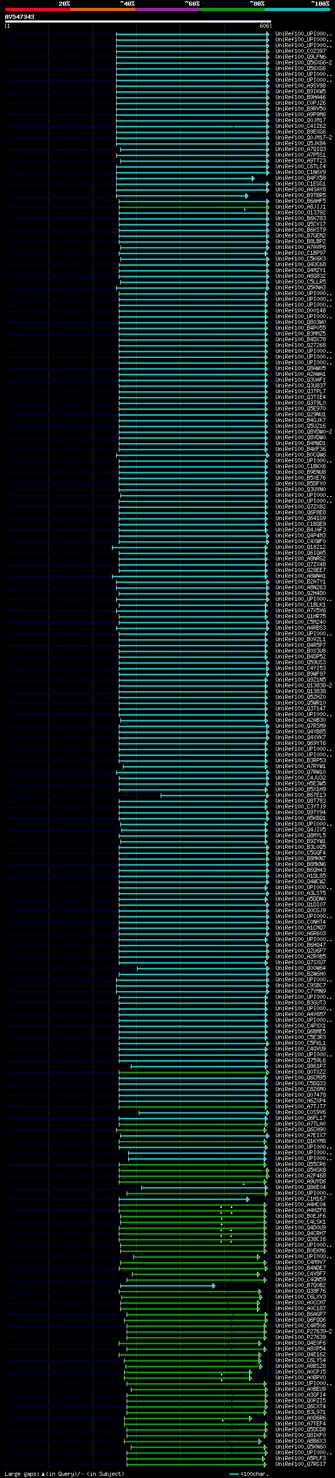Click the red ~20% identity legend segment
This screenshot has height=1478, width=335.
[37, 9]
